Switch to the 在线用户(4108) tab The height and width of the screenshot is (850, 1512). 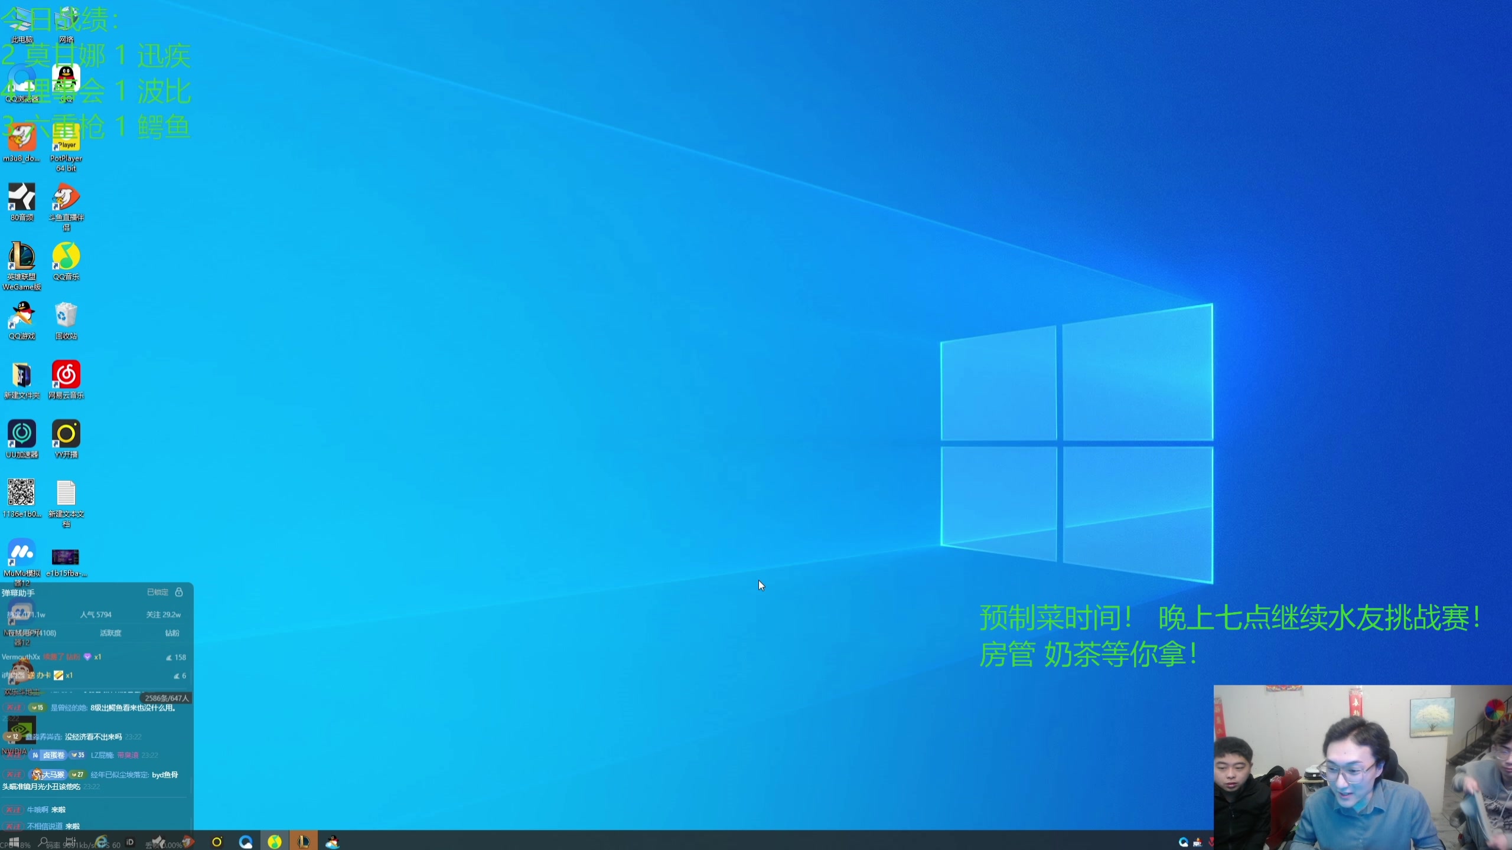coord(33,633)
